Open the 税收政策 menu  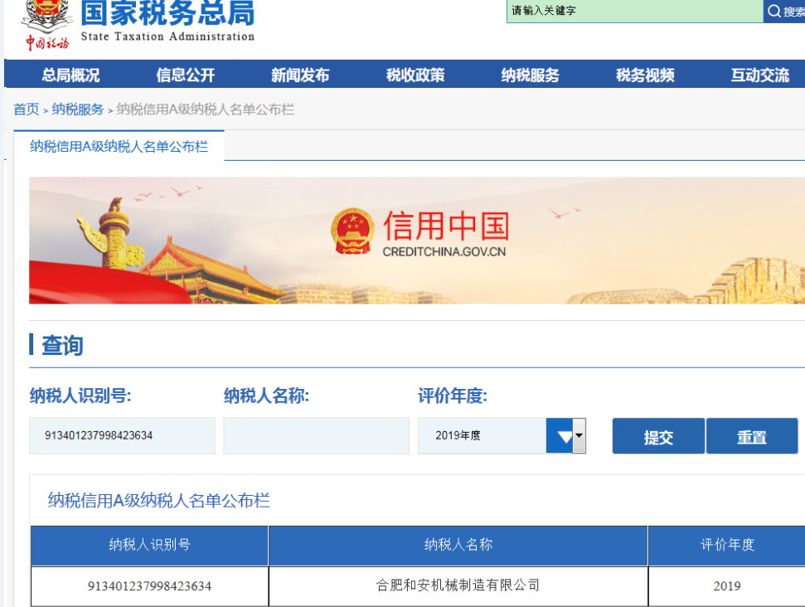pos(415,75)
